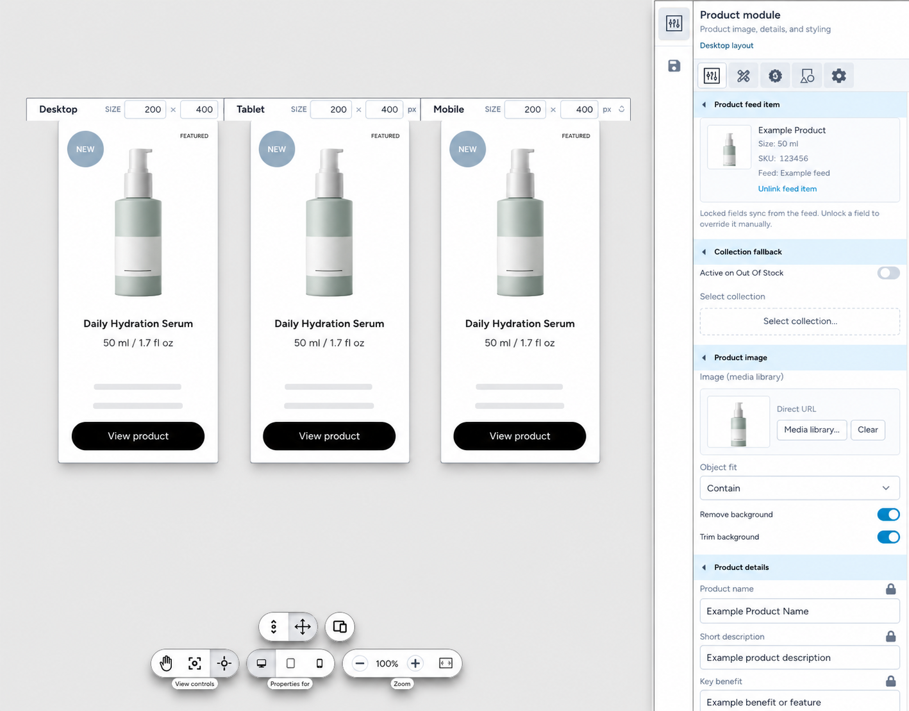Click the Desktop layout link
The width and height of the screenshot is (909, 711).
(x=726, y=46)
